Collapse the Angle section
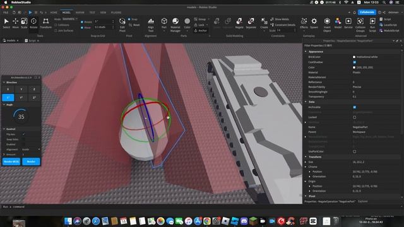 [x=4, y=105]
